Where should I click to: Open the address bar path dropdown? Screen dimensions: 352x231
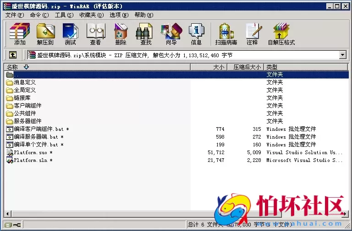[x=342, y=55]
